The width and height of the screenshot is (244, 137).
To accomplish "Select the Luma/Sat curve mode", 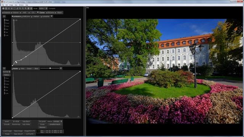I will 45,16.
